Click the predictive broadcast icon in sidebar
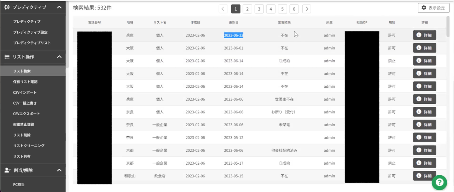Image resolution: width=454 pixels, height=192 pixels. (7, 7)
